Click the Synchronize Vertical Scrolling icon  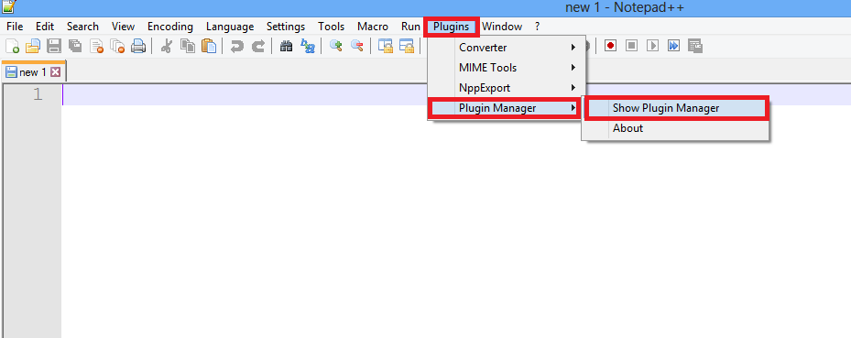[x=386, y=46]
